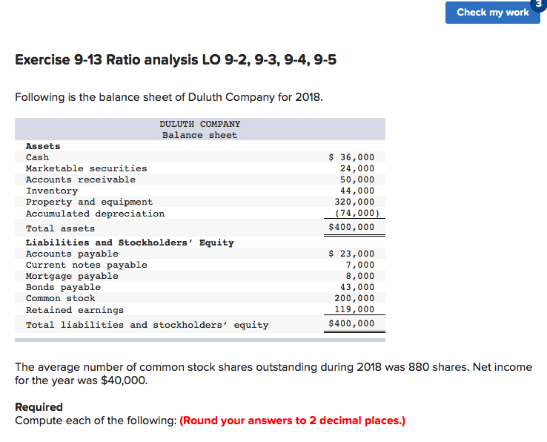Image resolution: width=547 pixels, height=442 pixels.
Task: Select the Accounts payable label
Action: (72, 254)
